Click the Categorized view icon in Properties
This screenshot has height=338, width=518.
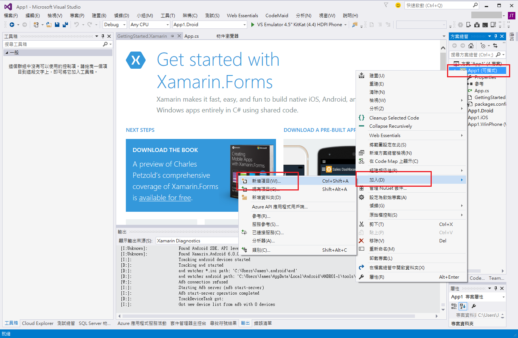[x=454, y=306]
